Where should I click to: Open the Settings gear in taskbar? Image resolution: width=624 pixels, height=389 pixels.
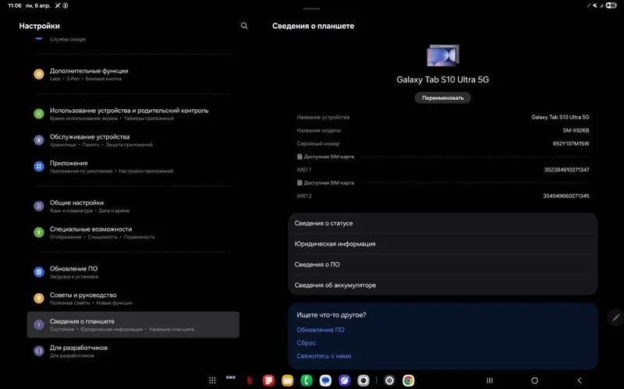pyautogui.click(x=389, y=380)
